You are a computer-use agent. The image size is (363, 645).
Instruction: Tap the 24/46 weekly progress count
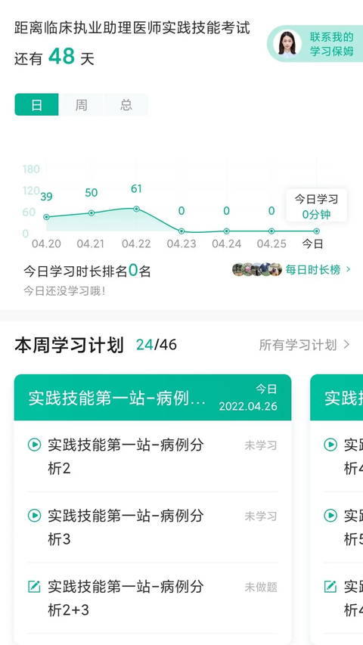[157, 345]
